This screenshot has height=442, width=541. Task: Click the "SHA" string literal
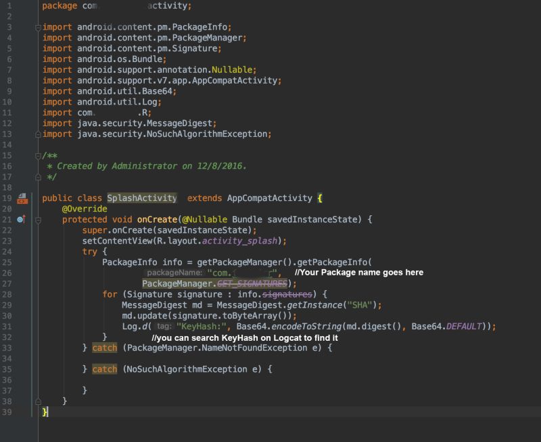coord(359,304)
